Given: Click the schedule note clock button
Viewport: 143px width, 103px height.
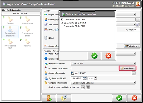Looking at the screenshot, I should pyautogui.click(x=64, y=98).
